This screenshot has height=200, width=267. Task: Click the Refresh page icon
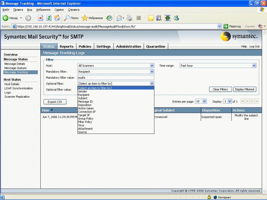tap(49, 18)
